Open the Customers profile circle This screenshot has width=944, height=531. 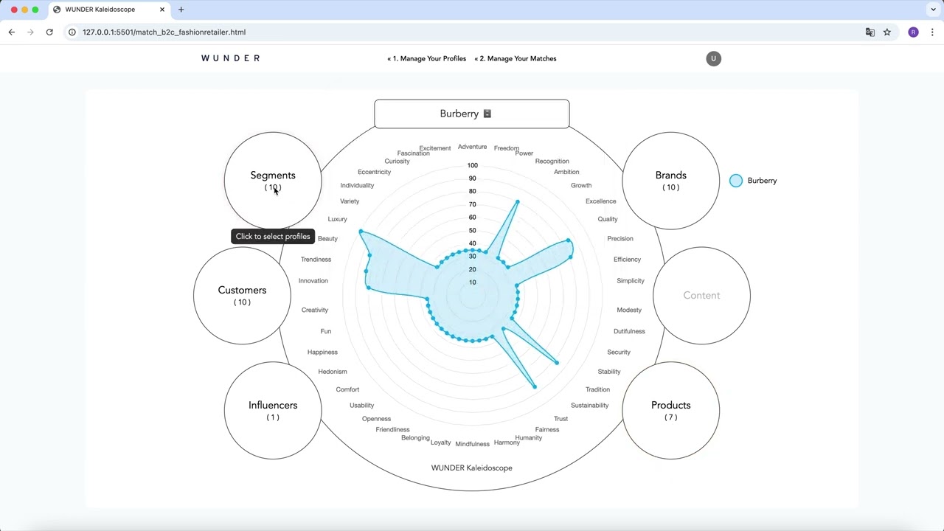(242, 295)
